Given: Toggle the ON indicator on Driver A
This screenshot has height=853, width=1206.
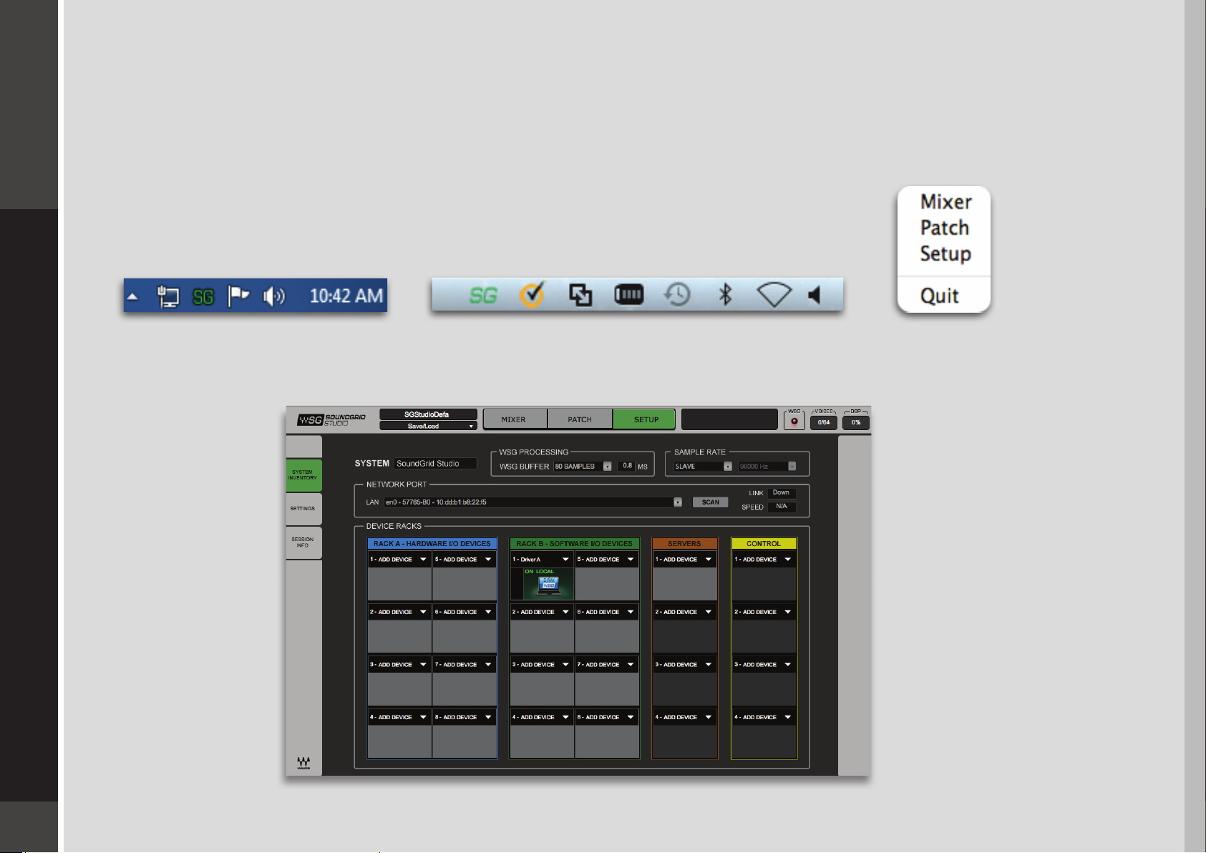Looking at the screenshot, I should pos(529,572).
